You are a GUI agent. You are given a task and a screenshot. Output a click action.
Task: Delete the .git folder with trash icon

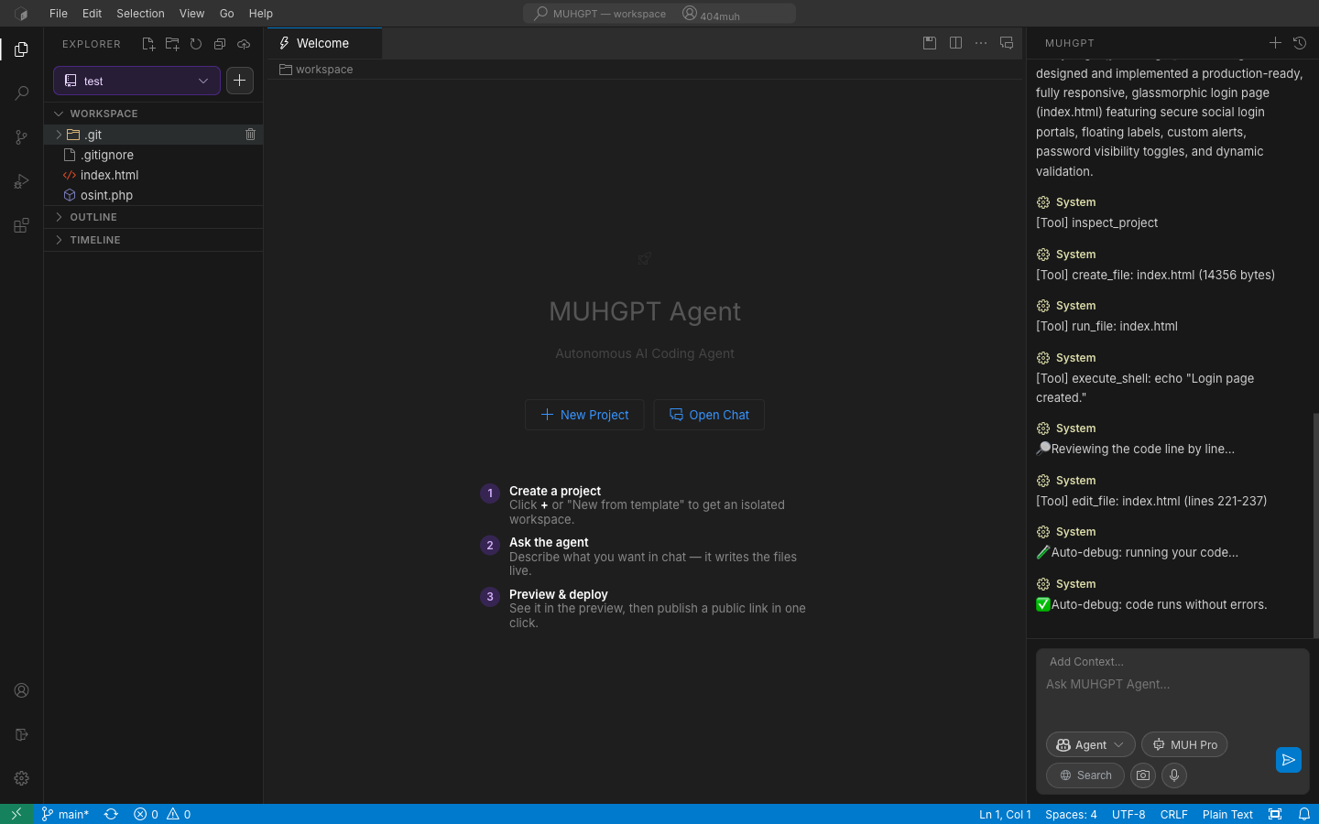click(x=250, y=134)
